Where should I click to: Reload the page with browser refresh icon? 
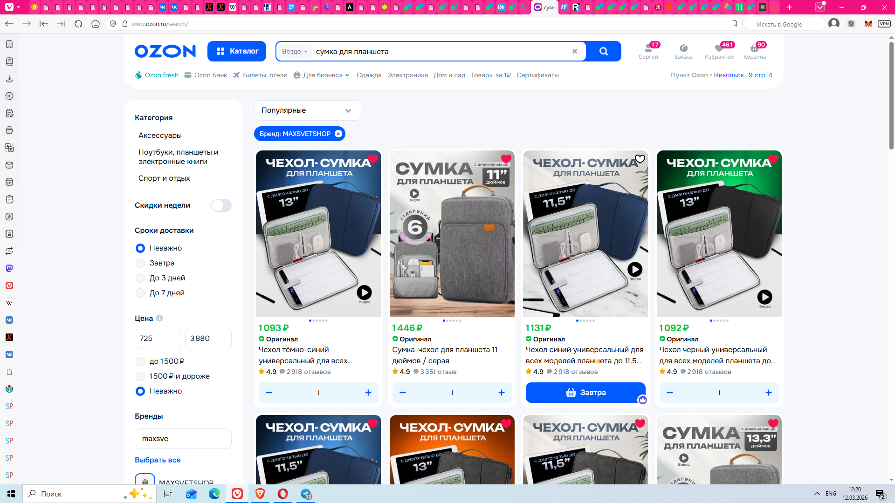click(x=78, y=24)
